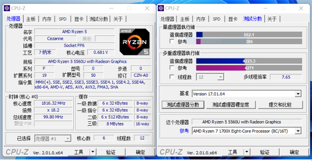Open the 工具 dropdown arrow in right window
The height and width of the screenshot is (161, 312).
click(x=247, y=152)
